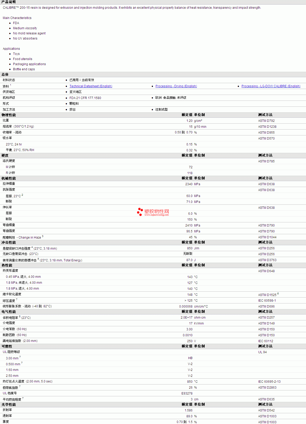The width and height of the screenshot is (306, 424).
Task: Select test method 'ASTM D3763'
Action: [267, 260]
